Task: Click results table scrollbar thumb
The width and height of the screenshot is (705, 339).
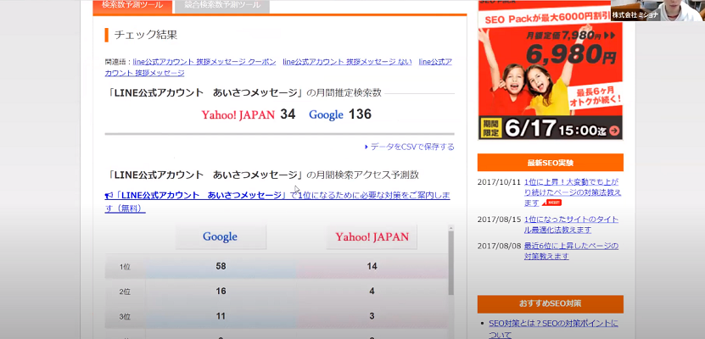Action: click(451, 263)
